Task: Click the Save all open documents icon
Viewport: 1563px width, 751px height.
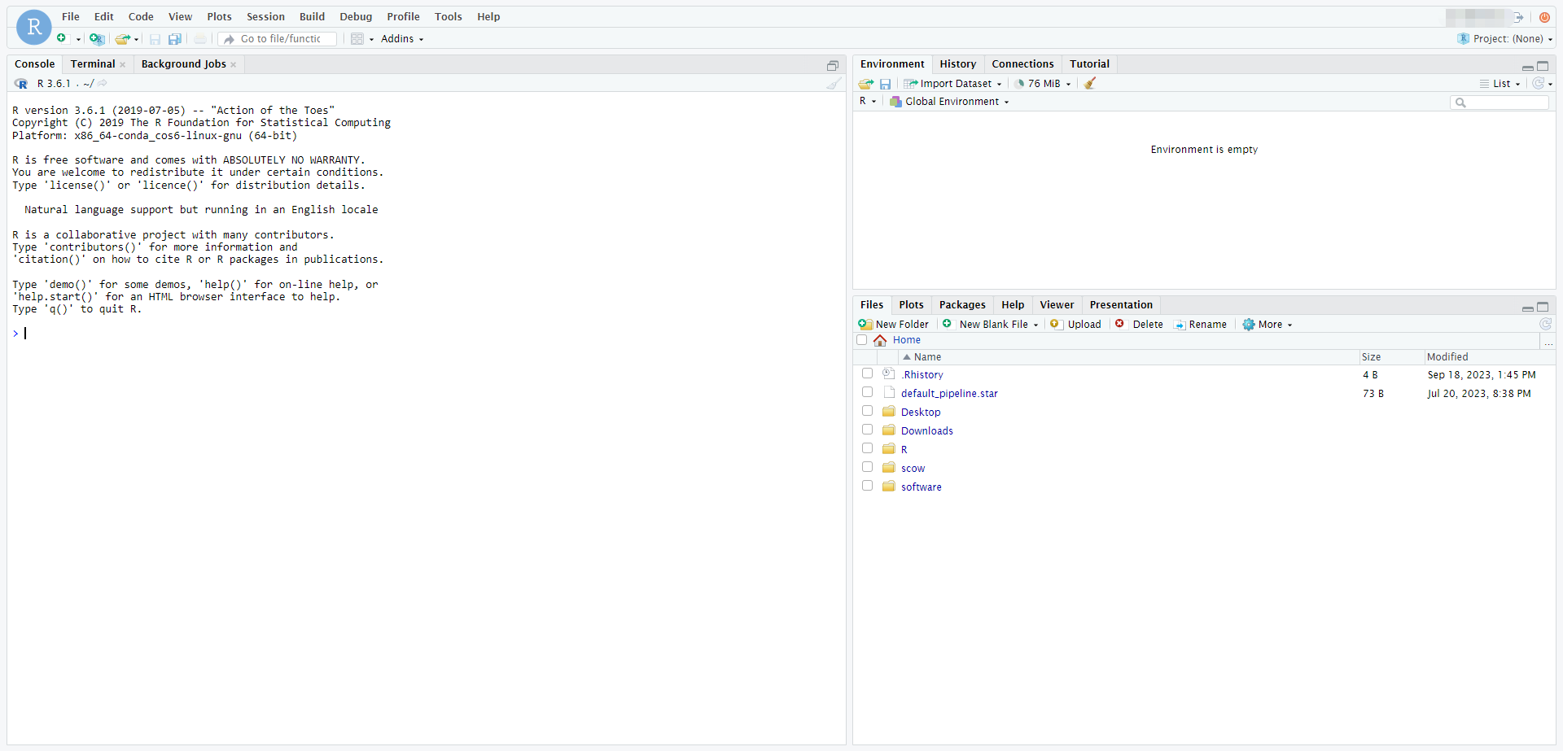Action: (x=174, y=39)
